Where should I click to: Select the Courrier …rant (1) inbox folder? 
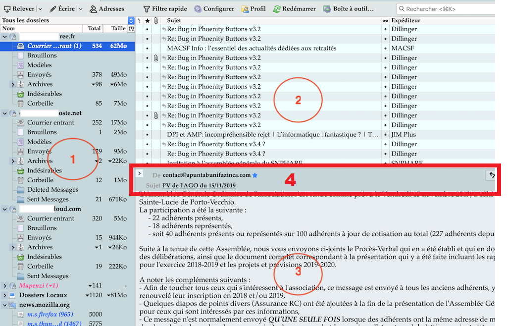pyautogui.click(x=67, y=46)
